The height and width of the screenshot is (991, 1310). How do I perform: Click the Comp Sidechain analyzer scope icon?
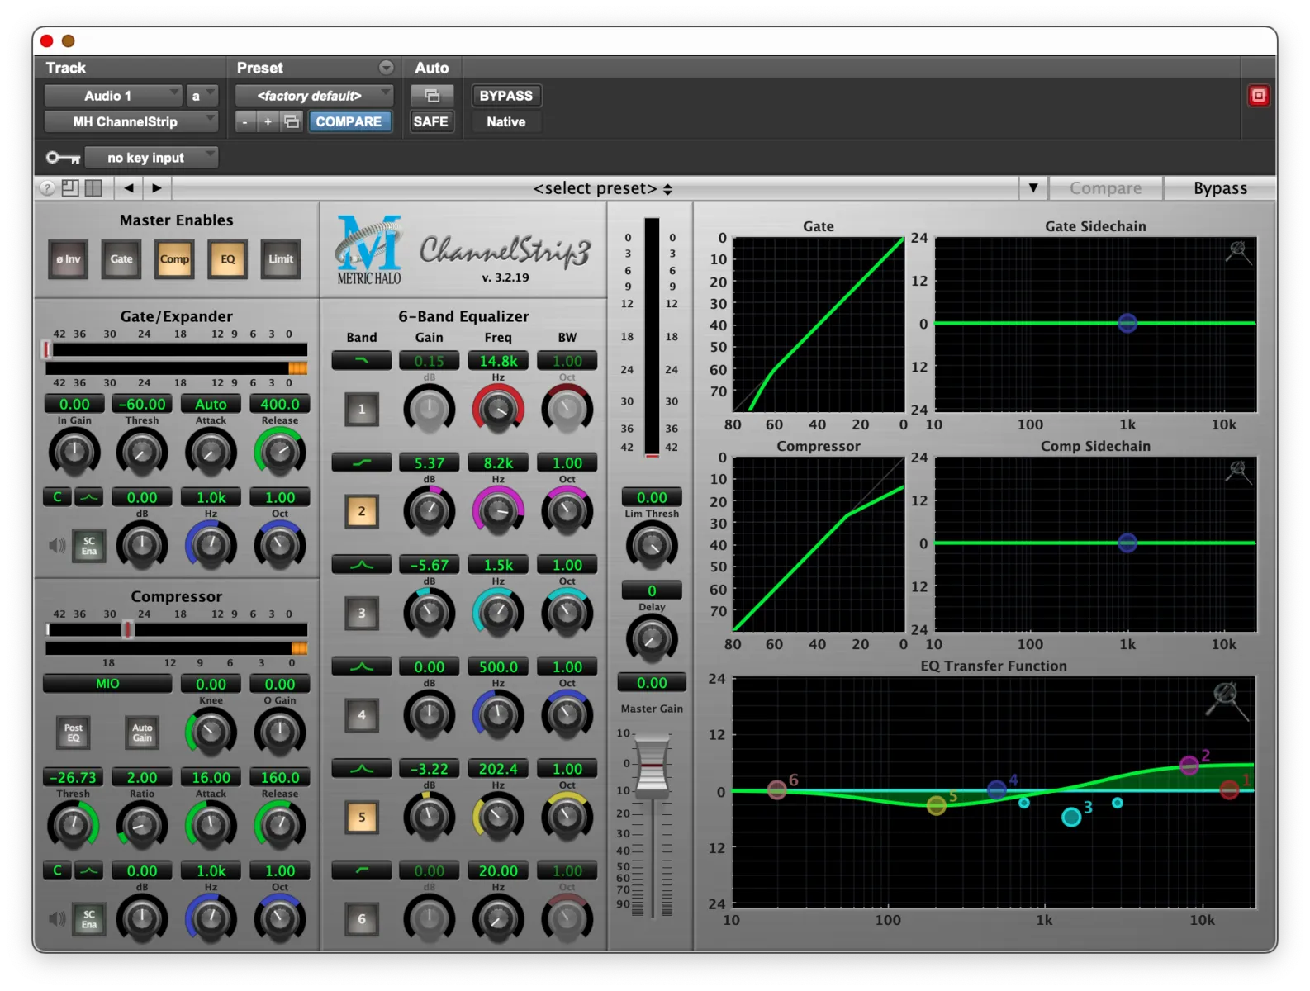point(1238,471)
